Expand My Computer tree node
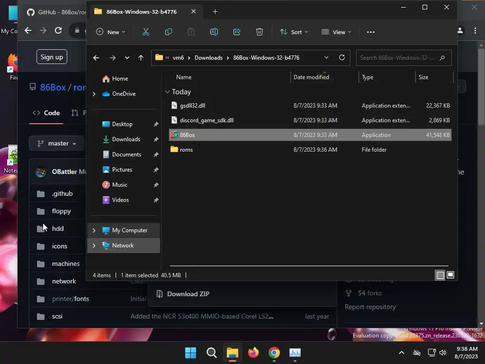485x364 pixels. [x=94, y=230]
